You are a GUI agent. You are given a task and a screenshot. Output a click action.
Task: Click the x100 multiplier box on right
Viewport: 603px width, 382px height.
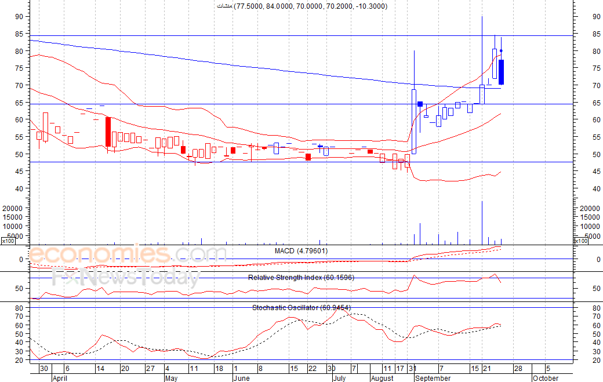[581, 241]
